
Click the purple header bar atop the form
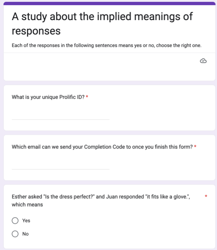(109, 3)
